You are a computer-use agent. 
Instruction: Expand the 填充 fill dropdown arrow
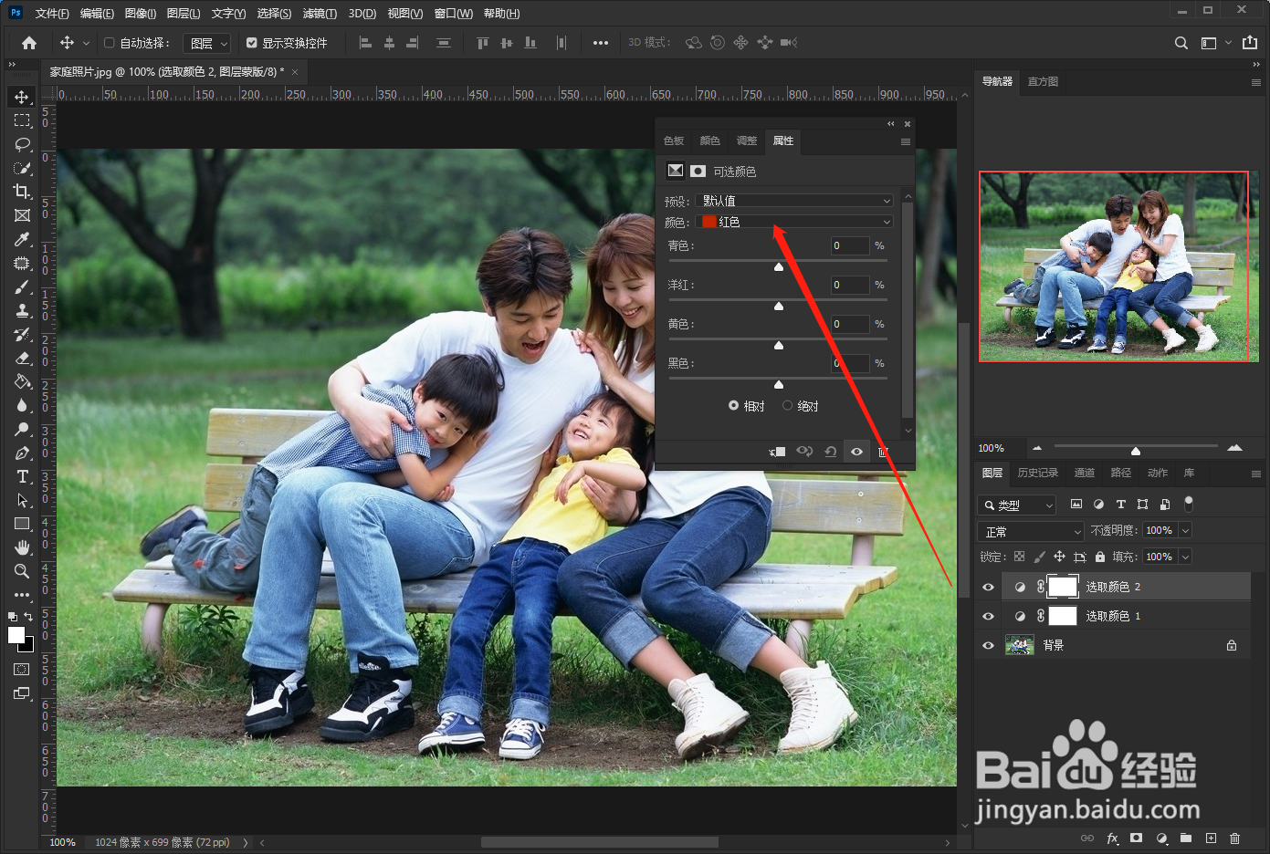tap(1185, 557)
